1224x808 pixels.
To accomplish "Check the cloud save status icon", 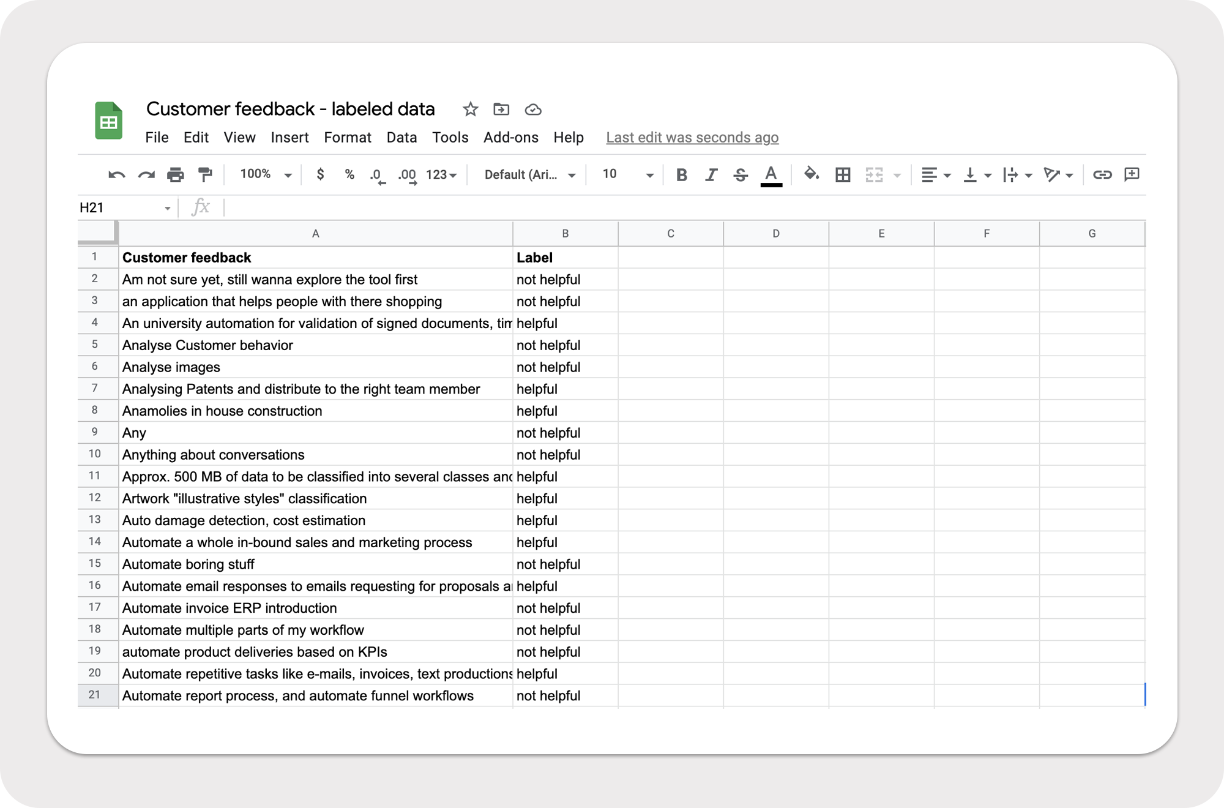I will [533, 110].
